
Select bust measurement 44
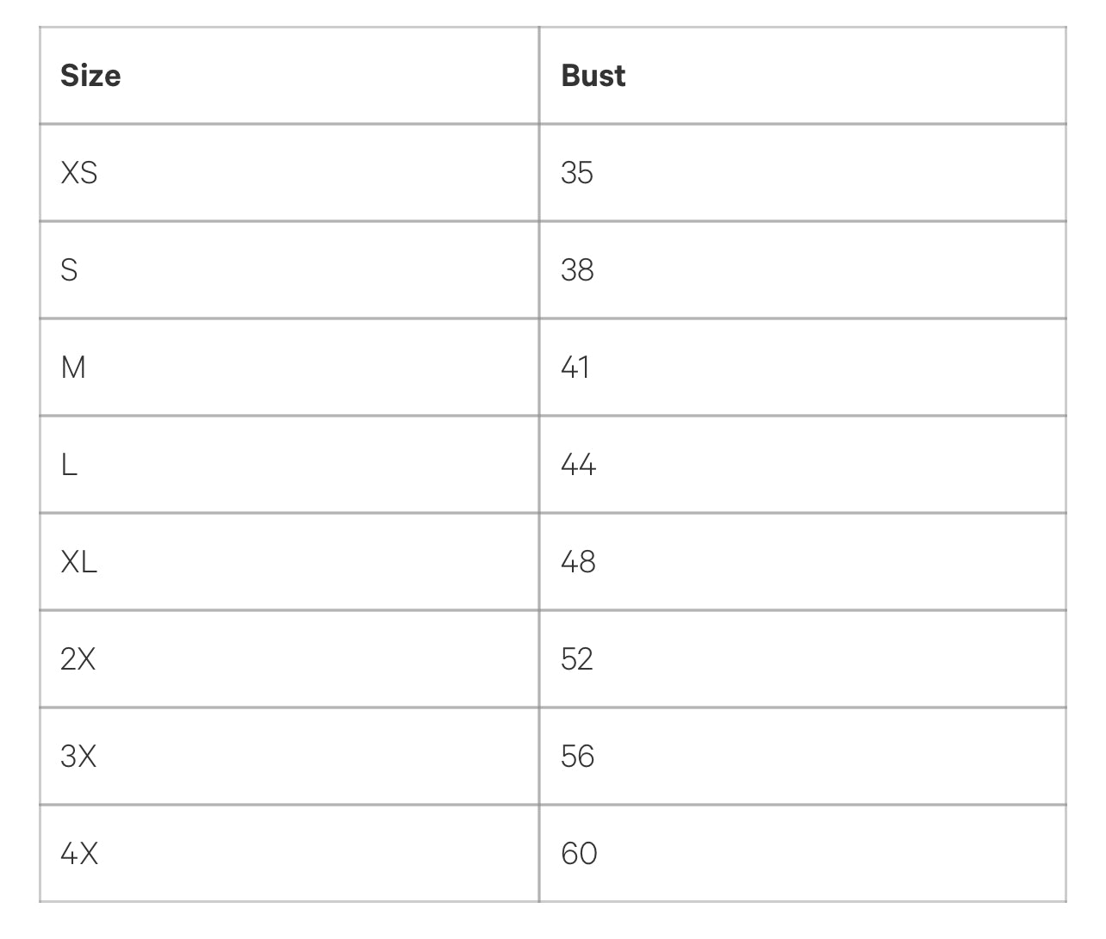578,465
